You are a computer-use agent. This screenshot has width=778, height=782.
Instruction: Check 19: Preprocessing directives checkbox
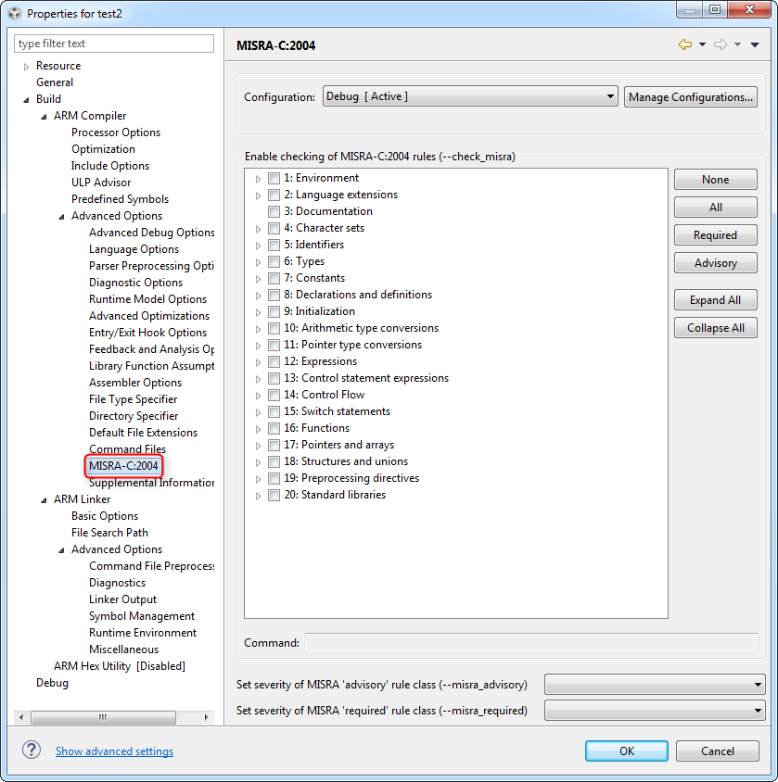[274, 478]
